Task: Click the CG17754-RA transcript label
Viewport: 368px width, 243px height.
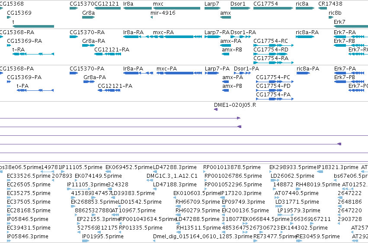Action: coord(271,58)
